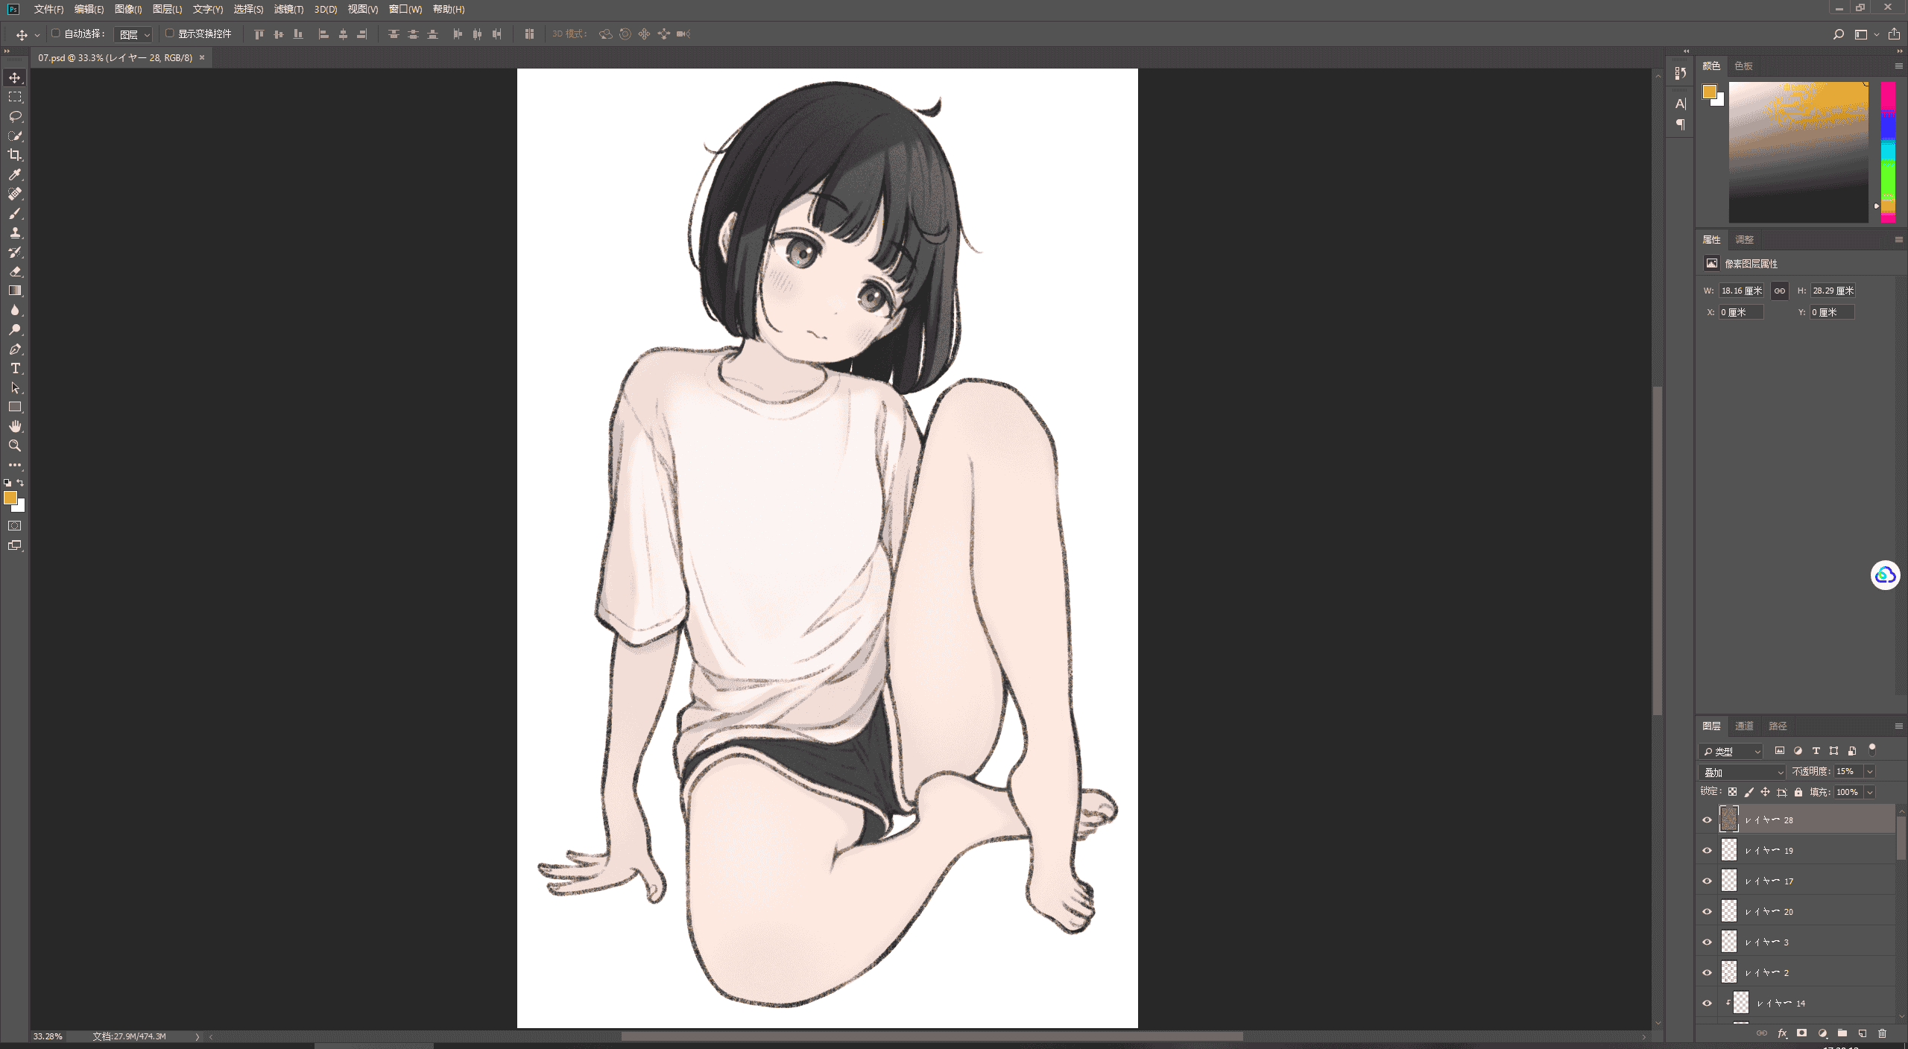Click the foreground color swatch in toolbox
This screenshot has height=1049, width=1908.
[10, 498]
